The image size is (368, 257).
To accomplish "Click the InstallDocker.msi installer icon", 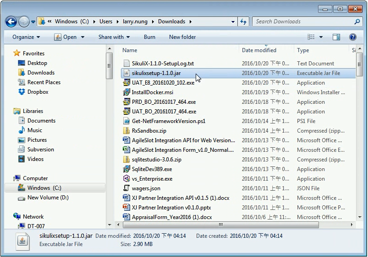I will [126, 92].
